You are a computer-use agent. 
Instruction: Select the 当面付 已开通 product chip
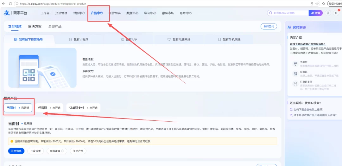(18, 108)
